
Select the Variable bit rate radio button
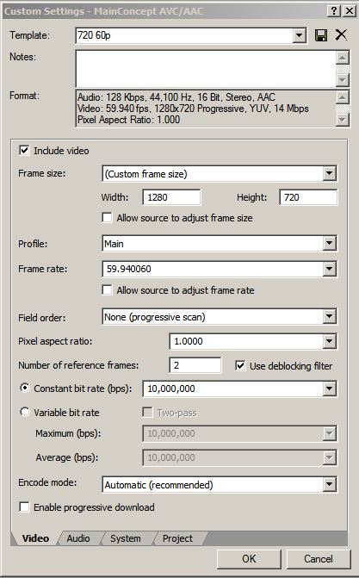click(x=25, y=412)
